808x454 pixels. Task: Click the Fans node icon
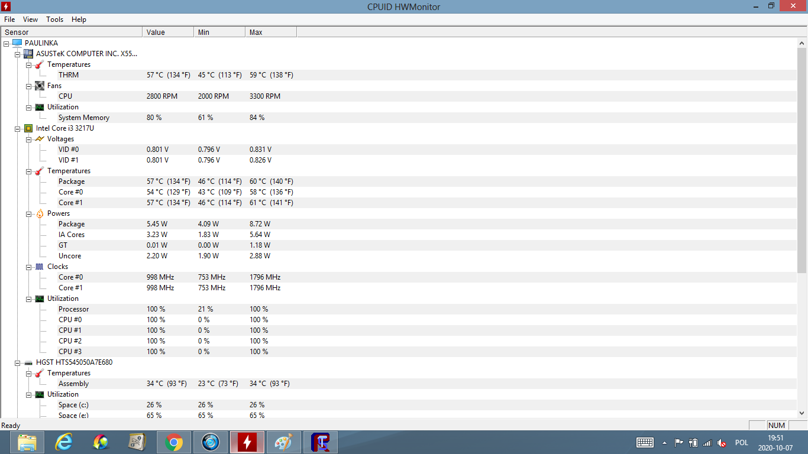click(39, 86)
